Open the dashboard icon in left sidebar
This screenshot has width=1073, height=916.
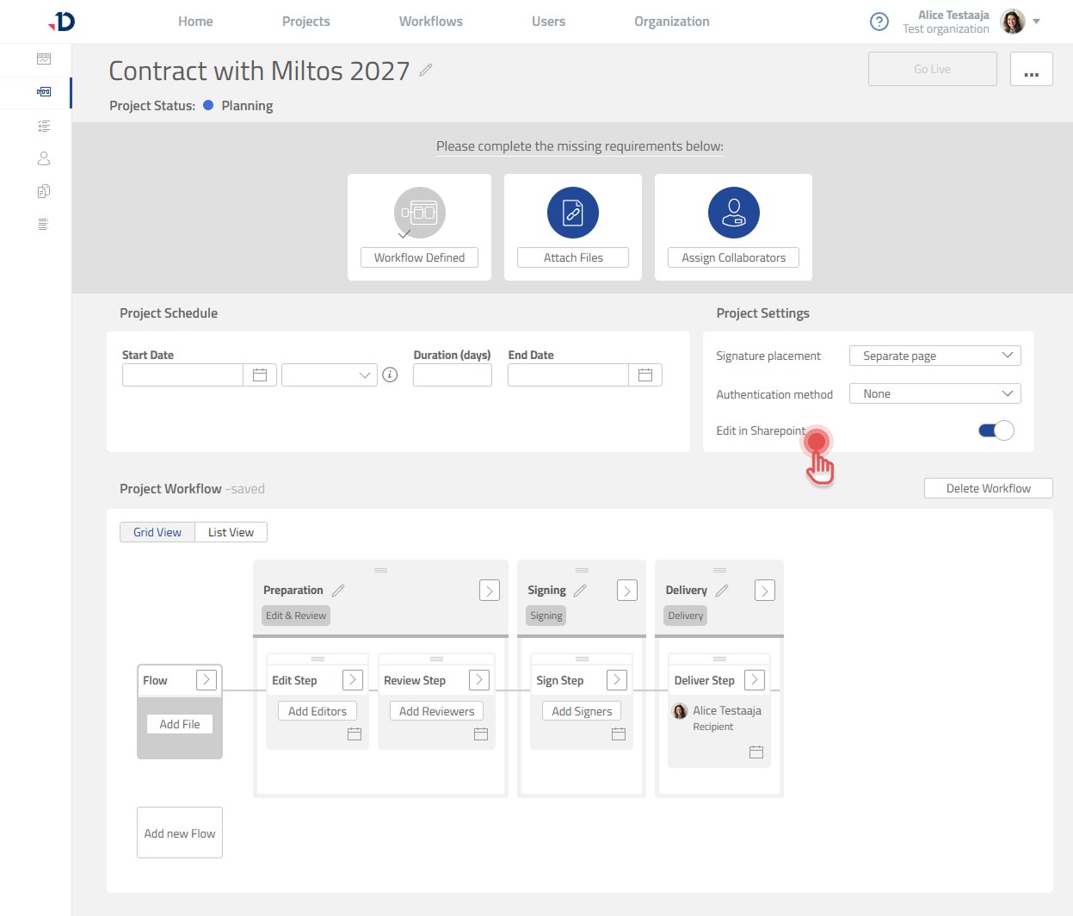pos(44,59)
